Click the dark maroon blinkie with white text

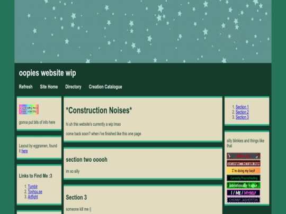tap(243, 163)
